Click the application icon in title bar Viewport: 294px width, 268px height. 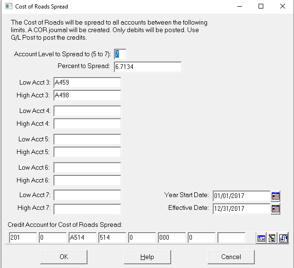[x=9, y=6]
